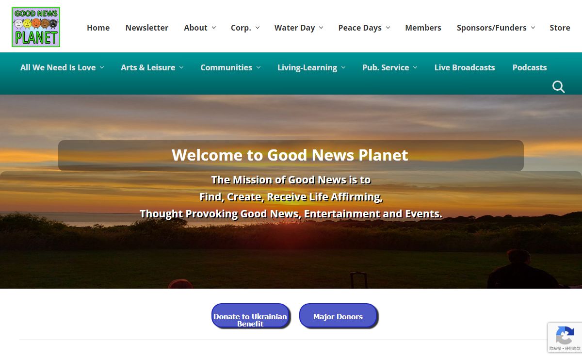Click 'Thought Provoking Good News' line

(x=291, y=214)
